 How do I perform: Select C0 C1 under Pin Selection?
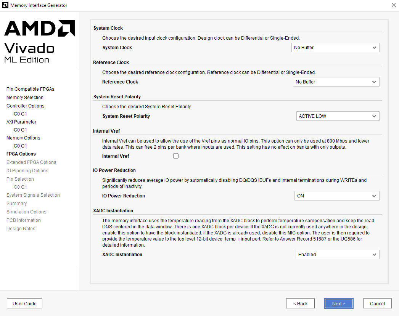(20, 187)
